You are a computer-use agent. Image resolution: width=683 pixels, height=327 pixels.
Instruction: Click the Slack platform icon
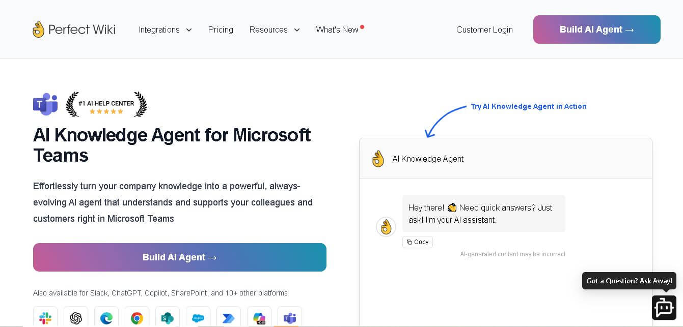pos(45,318)
